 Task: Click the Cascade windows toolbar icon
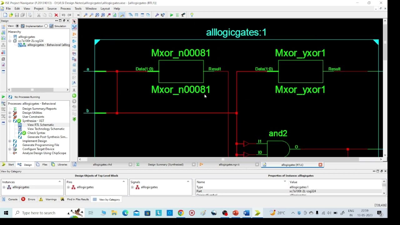click(x=131, y=15)
